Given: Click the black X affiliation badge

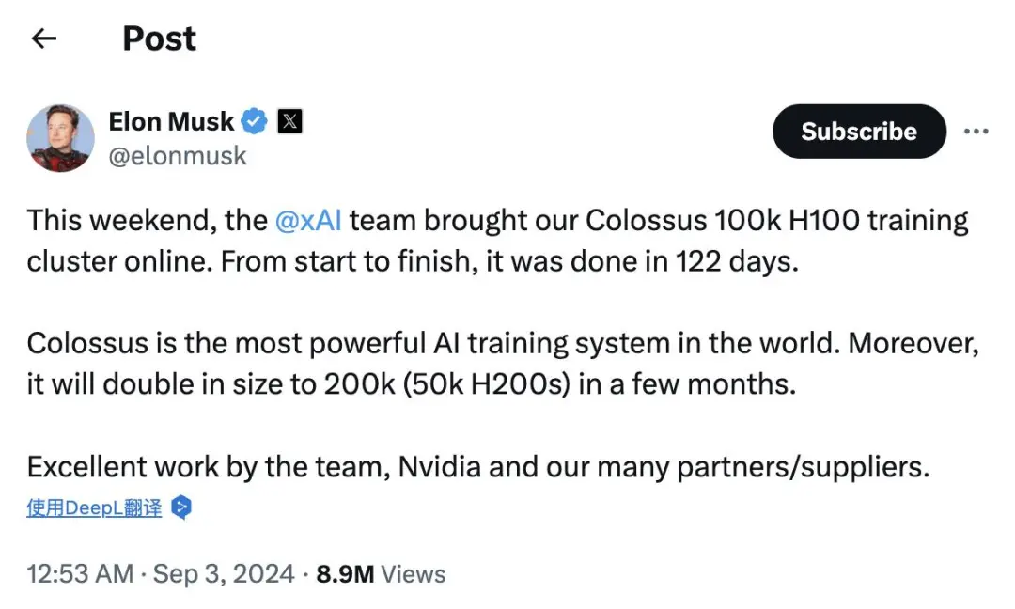Looking at the screenshot, I should coord(290,121).
